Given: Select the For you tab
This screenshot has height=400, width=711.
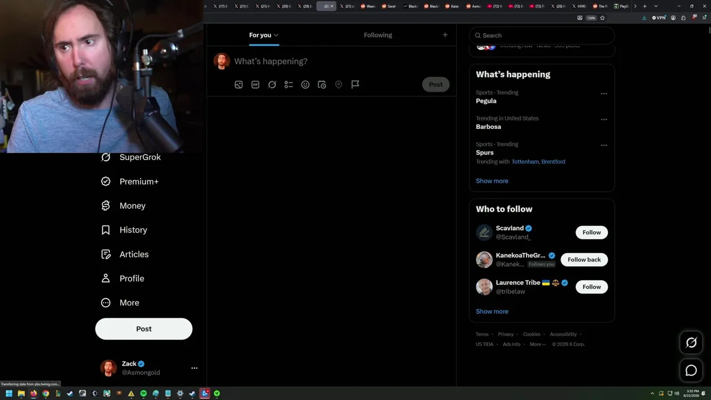Looking at the screenshot, I should [264, 35].
